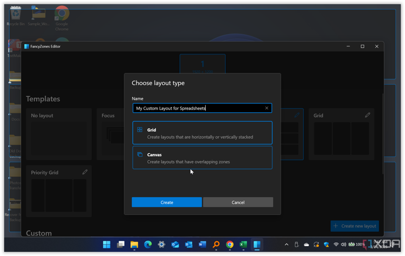The image size is (405, 256).
Task: Open the Sample_Wo... desktop file
Action: 38,16
